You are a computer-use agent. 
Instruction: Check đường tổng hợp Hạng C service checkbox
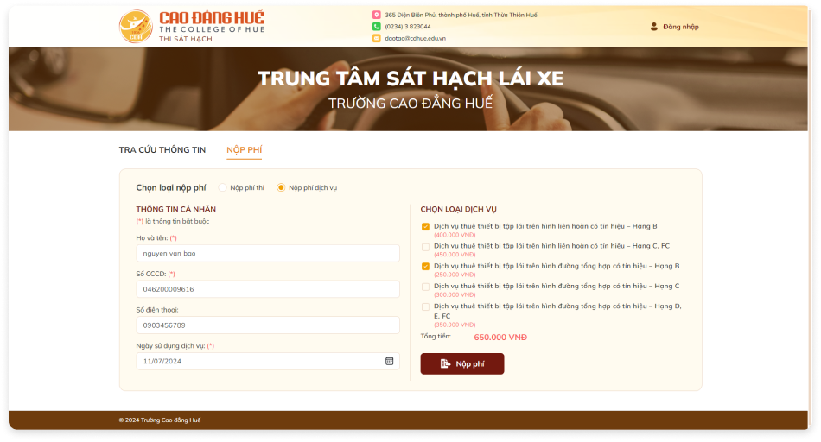tap(425, 287)
